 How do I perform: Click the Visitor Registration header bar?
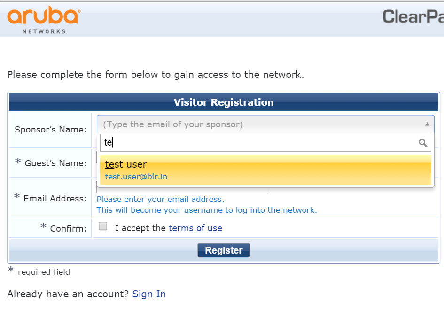224,102
